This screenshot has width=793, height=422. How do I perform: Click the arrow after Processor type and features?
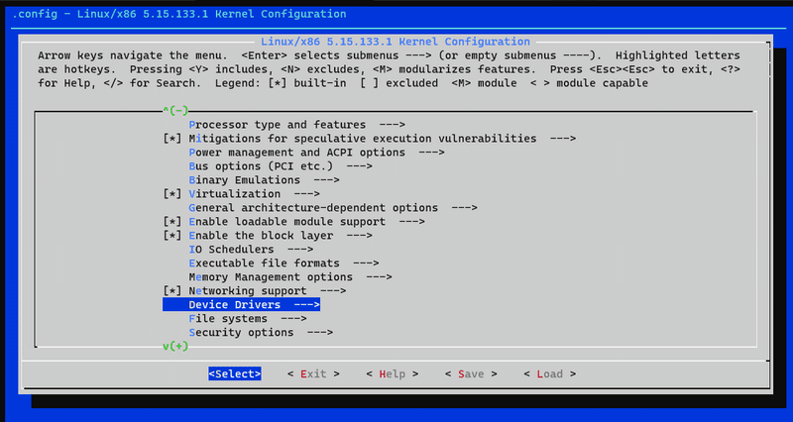(393, 125)
